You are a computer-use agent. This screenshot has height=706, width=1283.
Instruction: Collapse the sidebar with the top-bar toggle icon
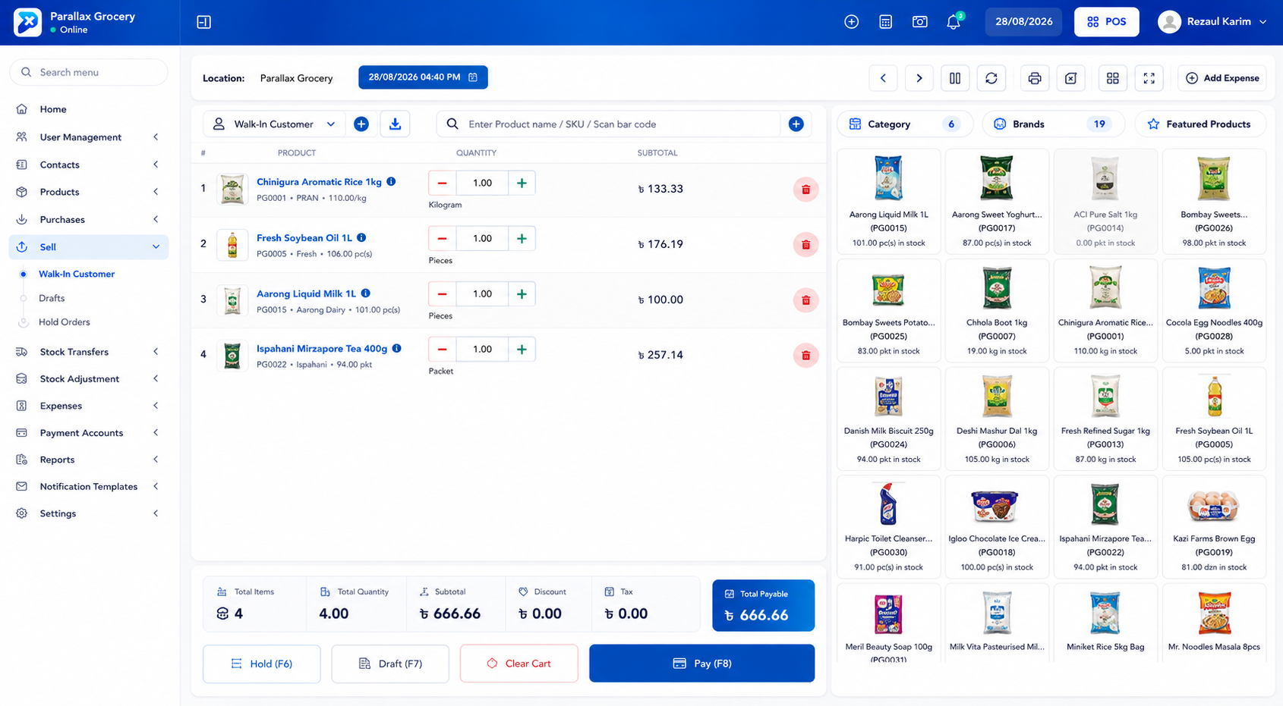click(203, 22)
